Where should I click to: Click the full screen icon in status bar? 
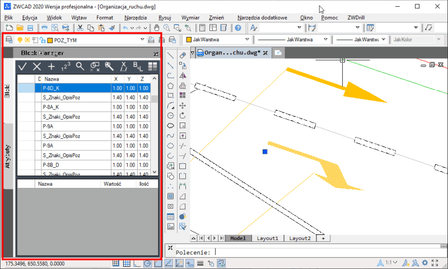(x=435, y=263)
